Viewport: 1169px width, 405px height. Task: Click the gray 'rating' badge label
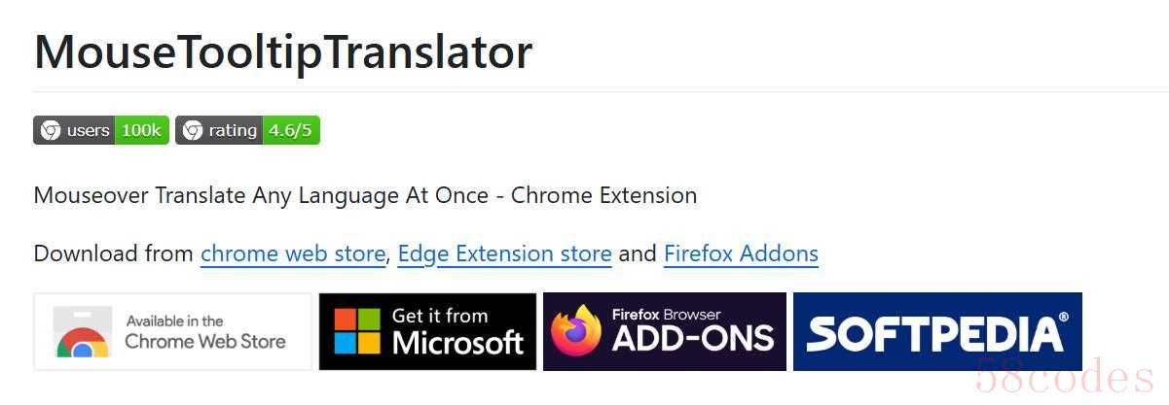pyautogui.click(x=233, y=130)
